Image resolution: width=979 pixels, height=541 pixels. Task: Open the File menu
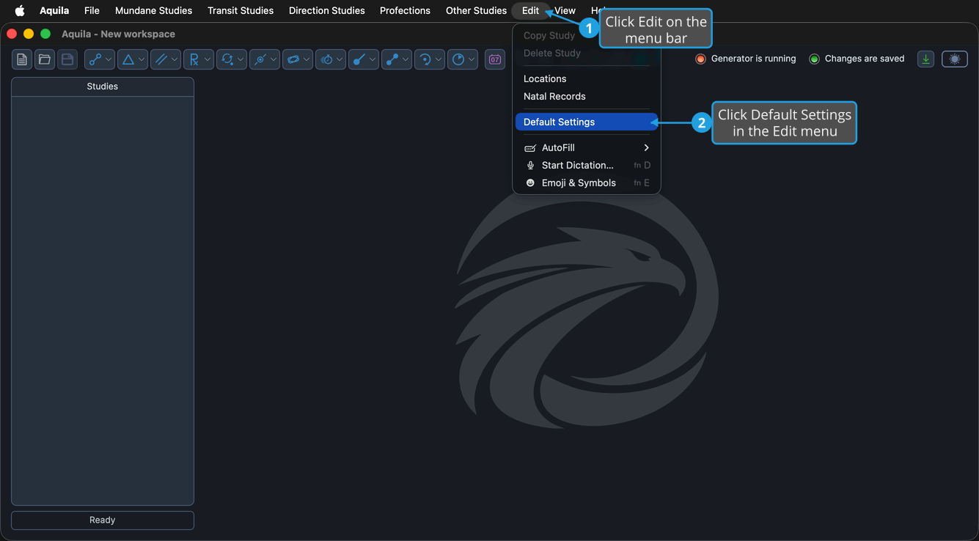pos(92,10)
